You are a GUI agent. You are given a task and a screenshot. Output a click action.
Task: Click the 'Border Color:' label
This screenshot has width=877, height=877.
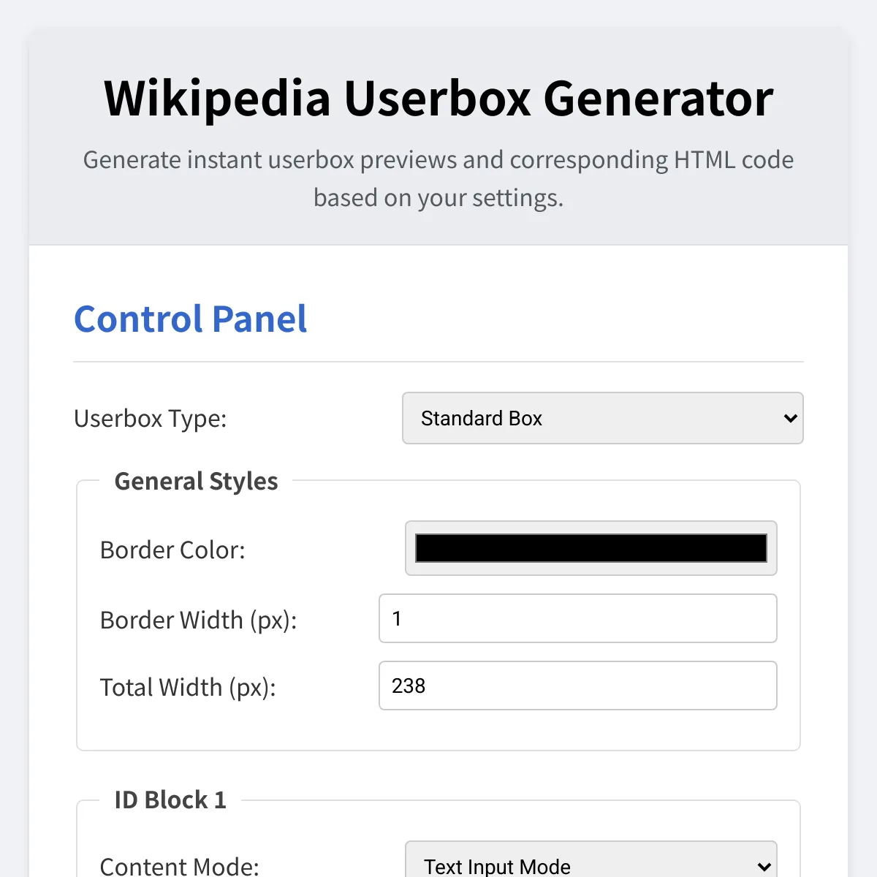(172, 550)
